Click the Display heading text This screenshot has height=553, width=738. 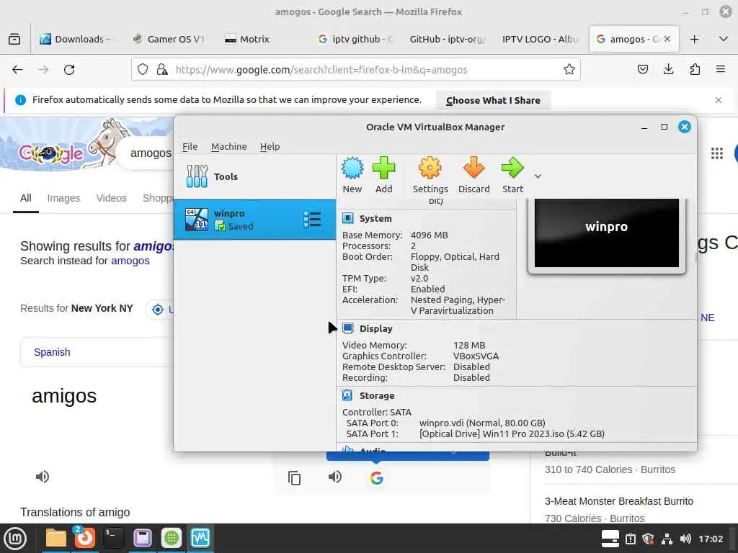tap(375, 328)
